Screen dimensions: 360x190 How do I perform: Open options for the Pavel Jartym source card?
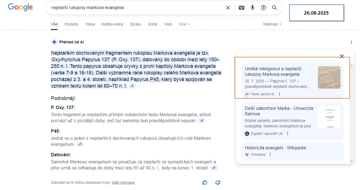279,94
